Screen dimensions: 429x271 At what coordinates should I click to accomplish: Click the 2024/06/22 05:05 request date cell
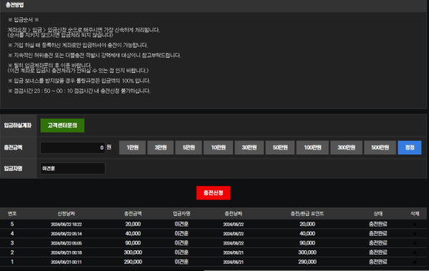[x=66, y=243]
